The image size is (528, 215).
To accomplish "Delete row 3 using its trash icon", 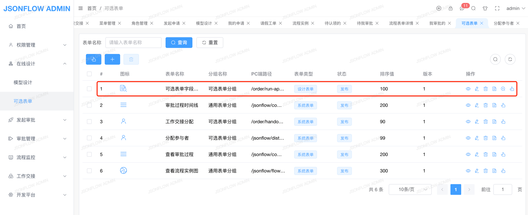I will click(x=485, y=122).
